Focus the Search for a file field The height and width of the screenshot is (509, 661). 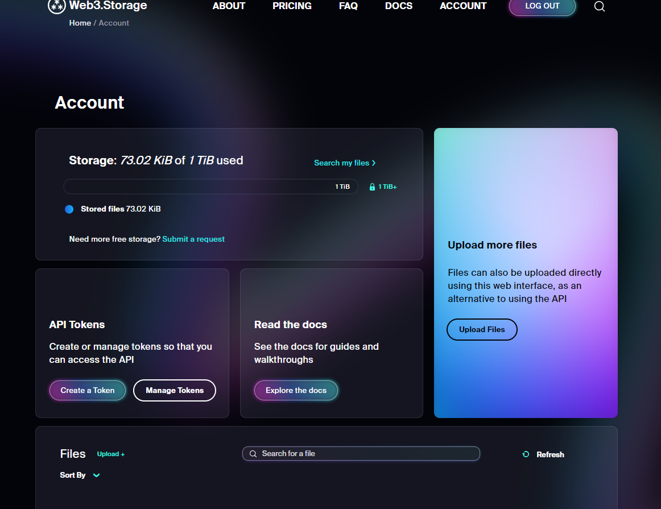[361, 453]
